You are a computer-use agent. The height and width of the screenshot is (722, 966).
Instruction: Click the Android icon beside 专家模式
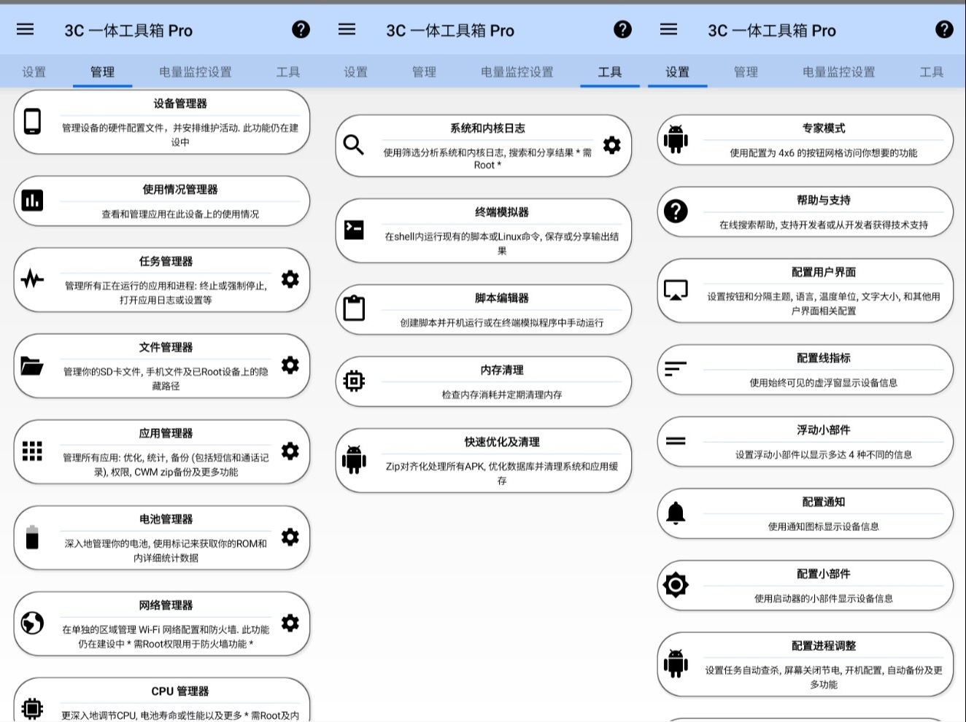point(676,139)
